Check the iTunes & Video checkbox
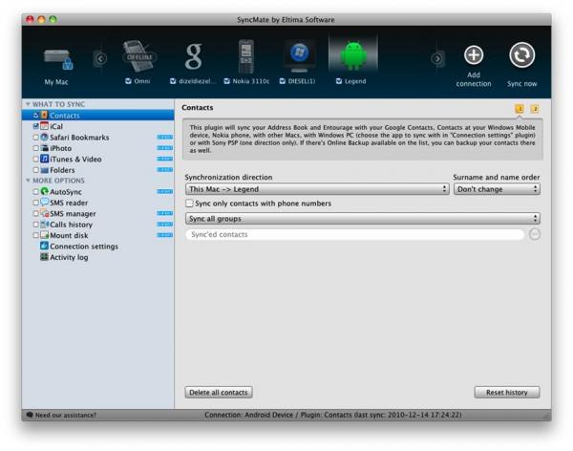573x451 pixels. 36,160
